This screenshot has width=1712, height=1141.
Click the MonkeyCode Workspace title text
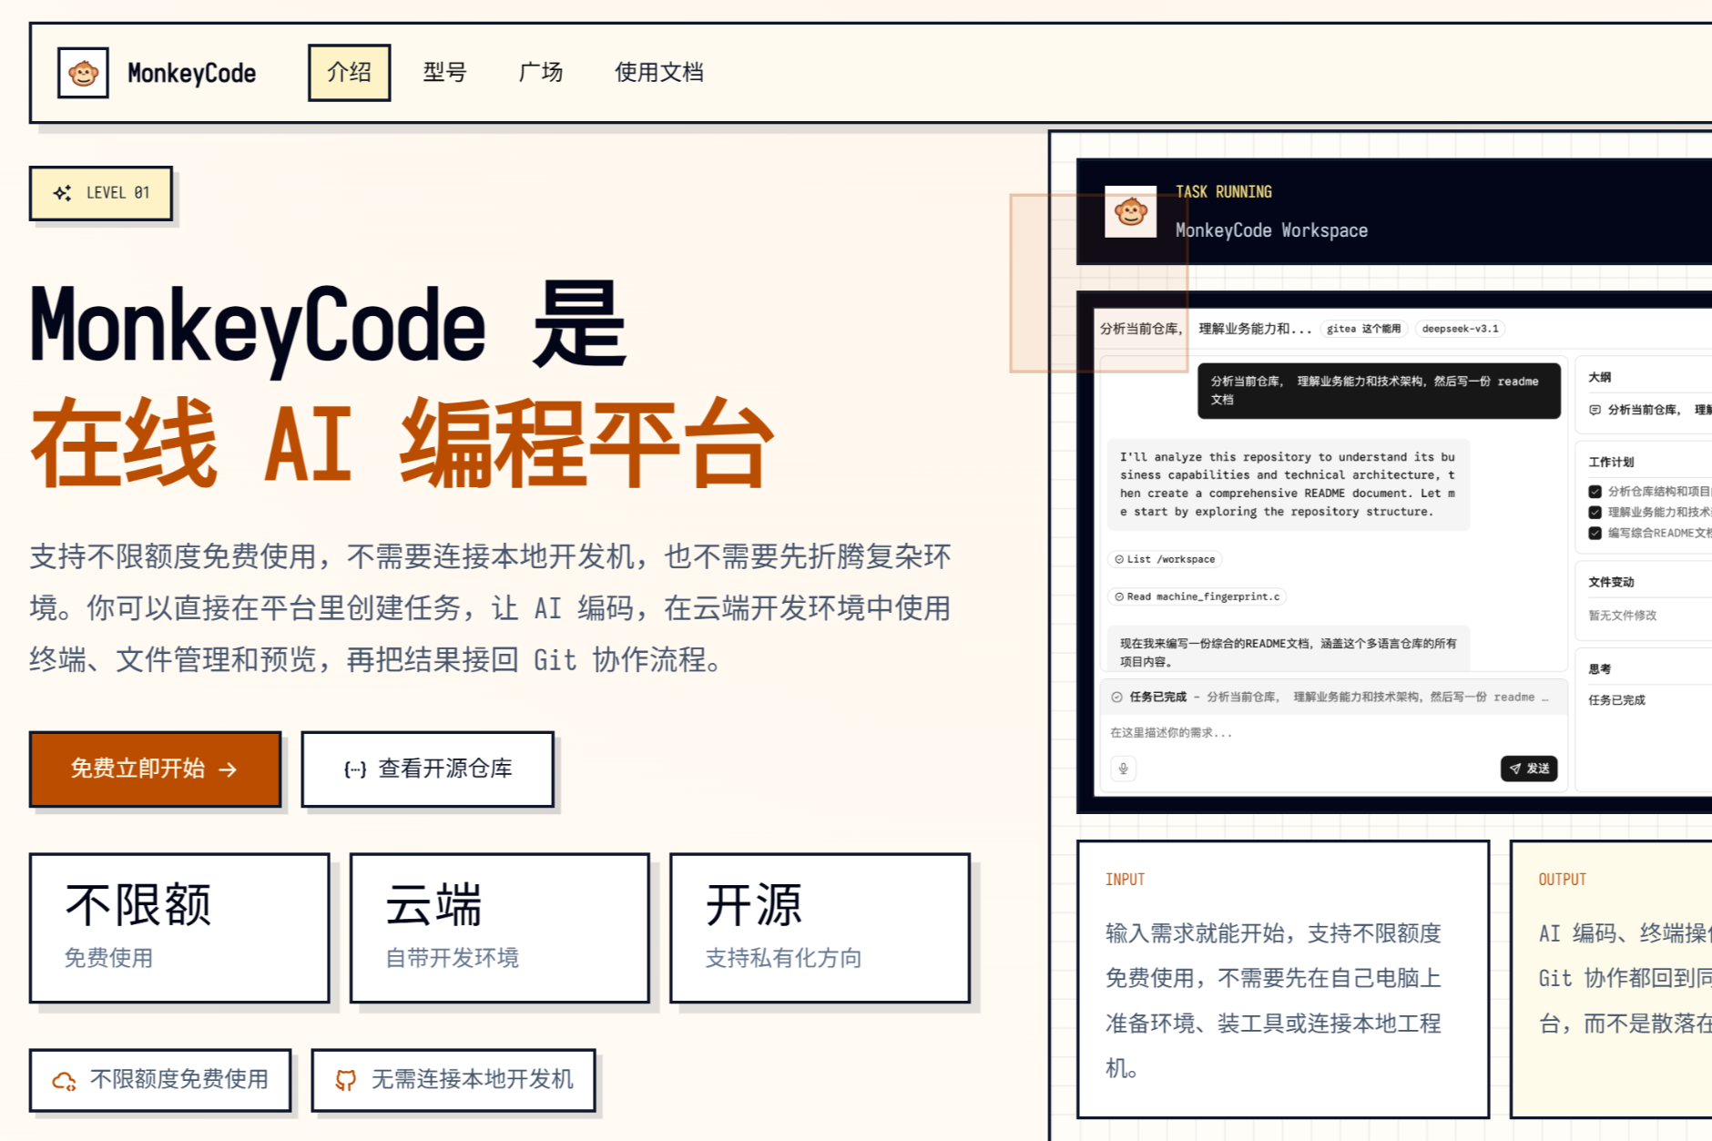(x=1271, y=230)
